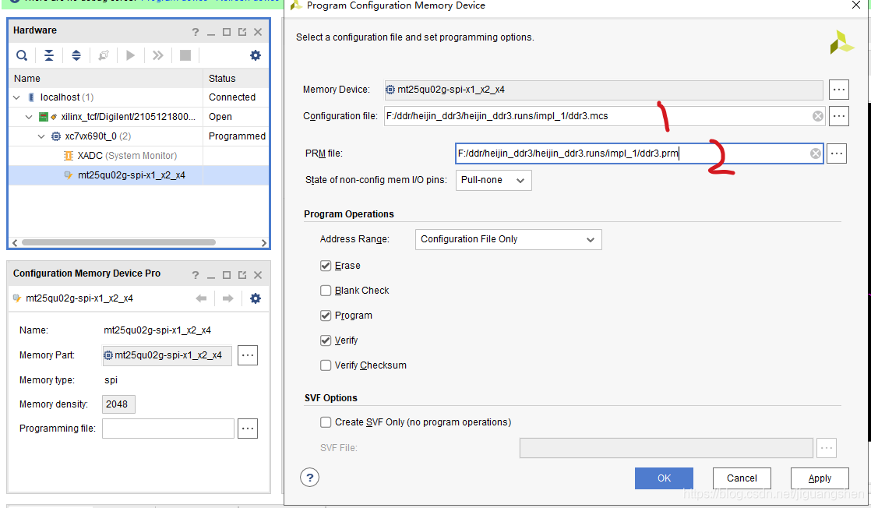Float the Hardware panel
The image size is (871, 508).
tap(242, 32)
